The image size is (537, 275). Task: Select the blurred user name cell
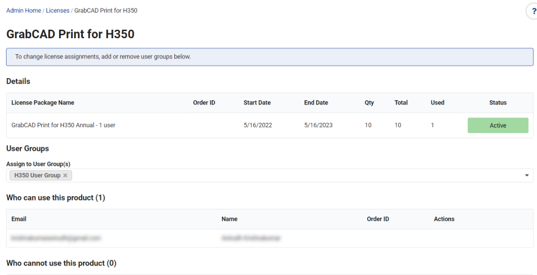click(x=251, y=237)
